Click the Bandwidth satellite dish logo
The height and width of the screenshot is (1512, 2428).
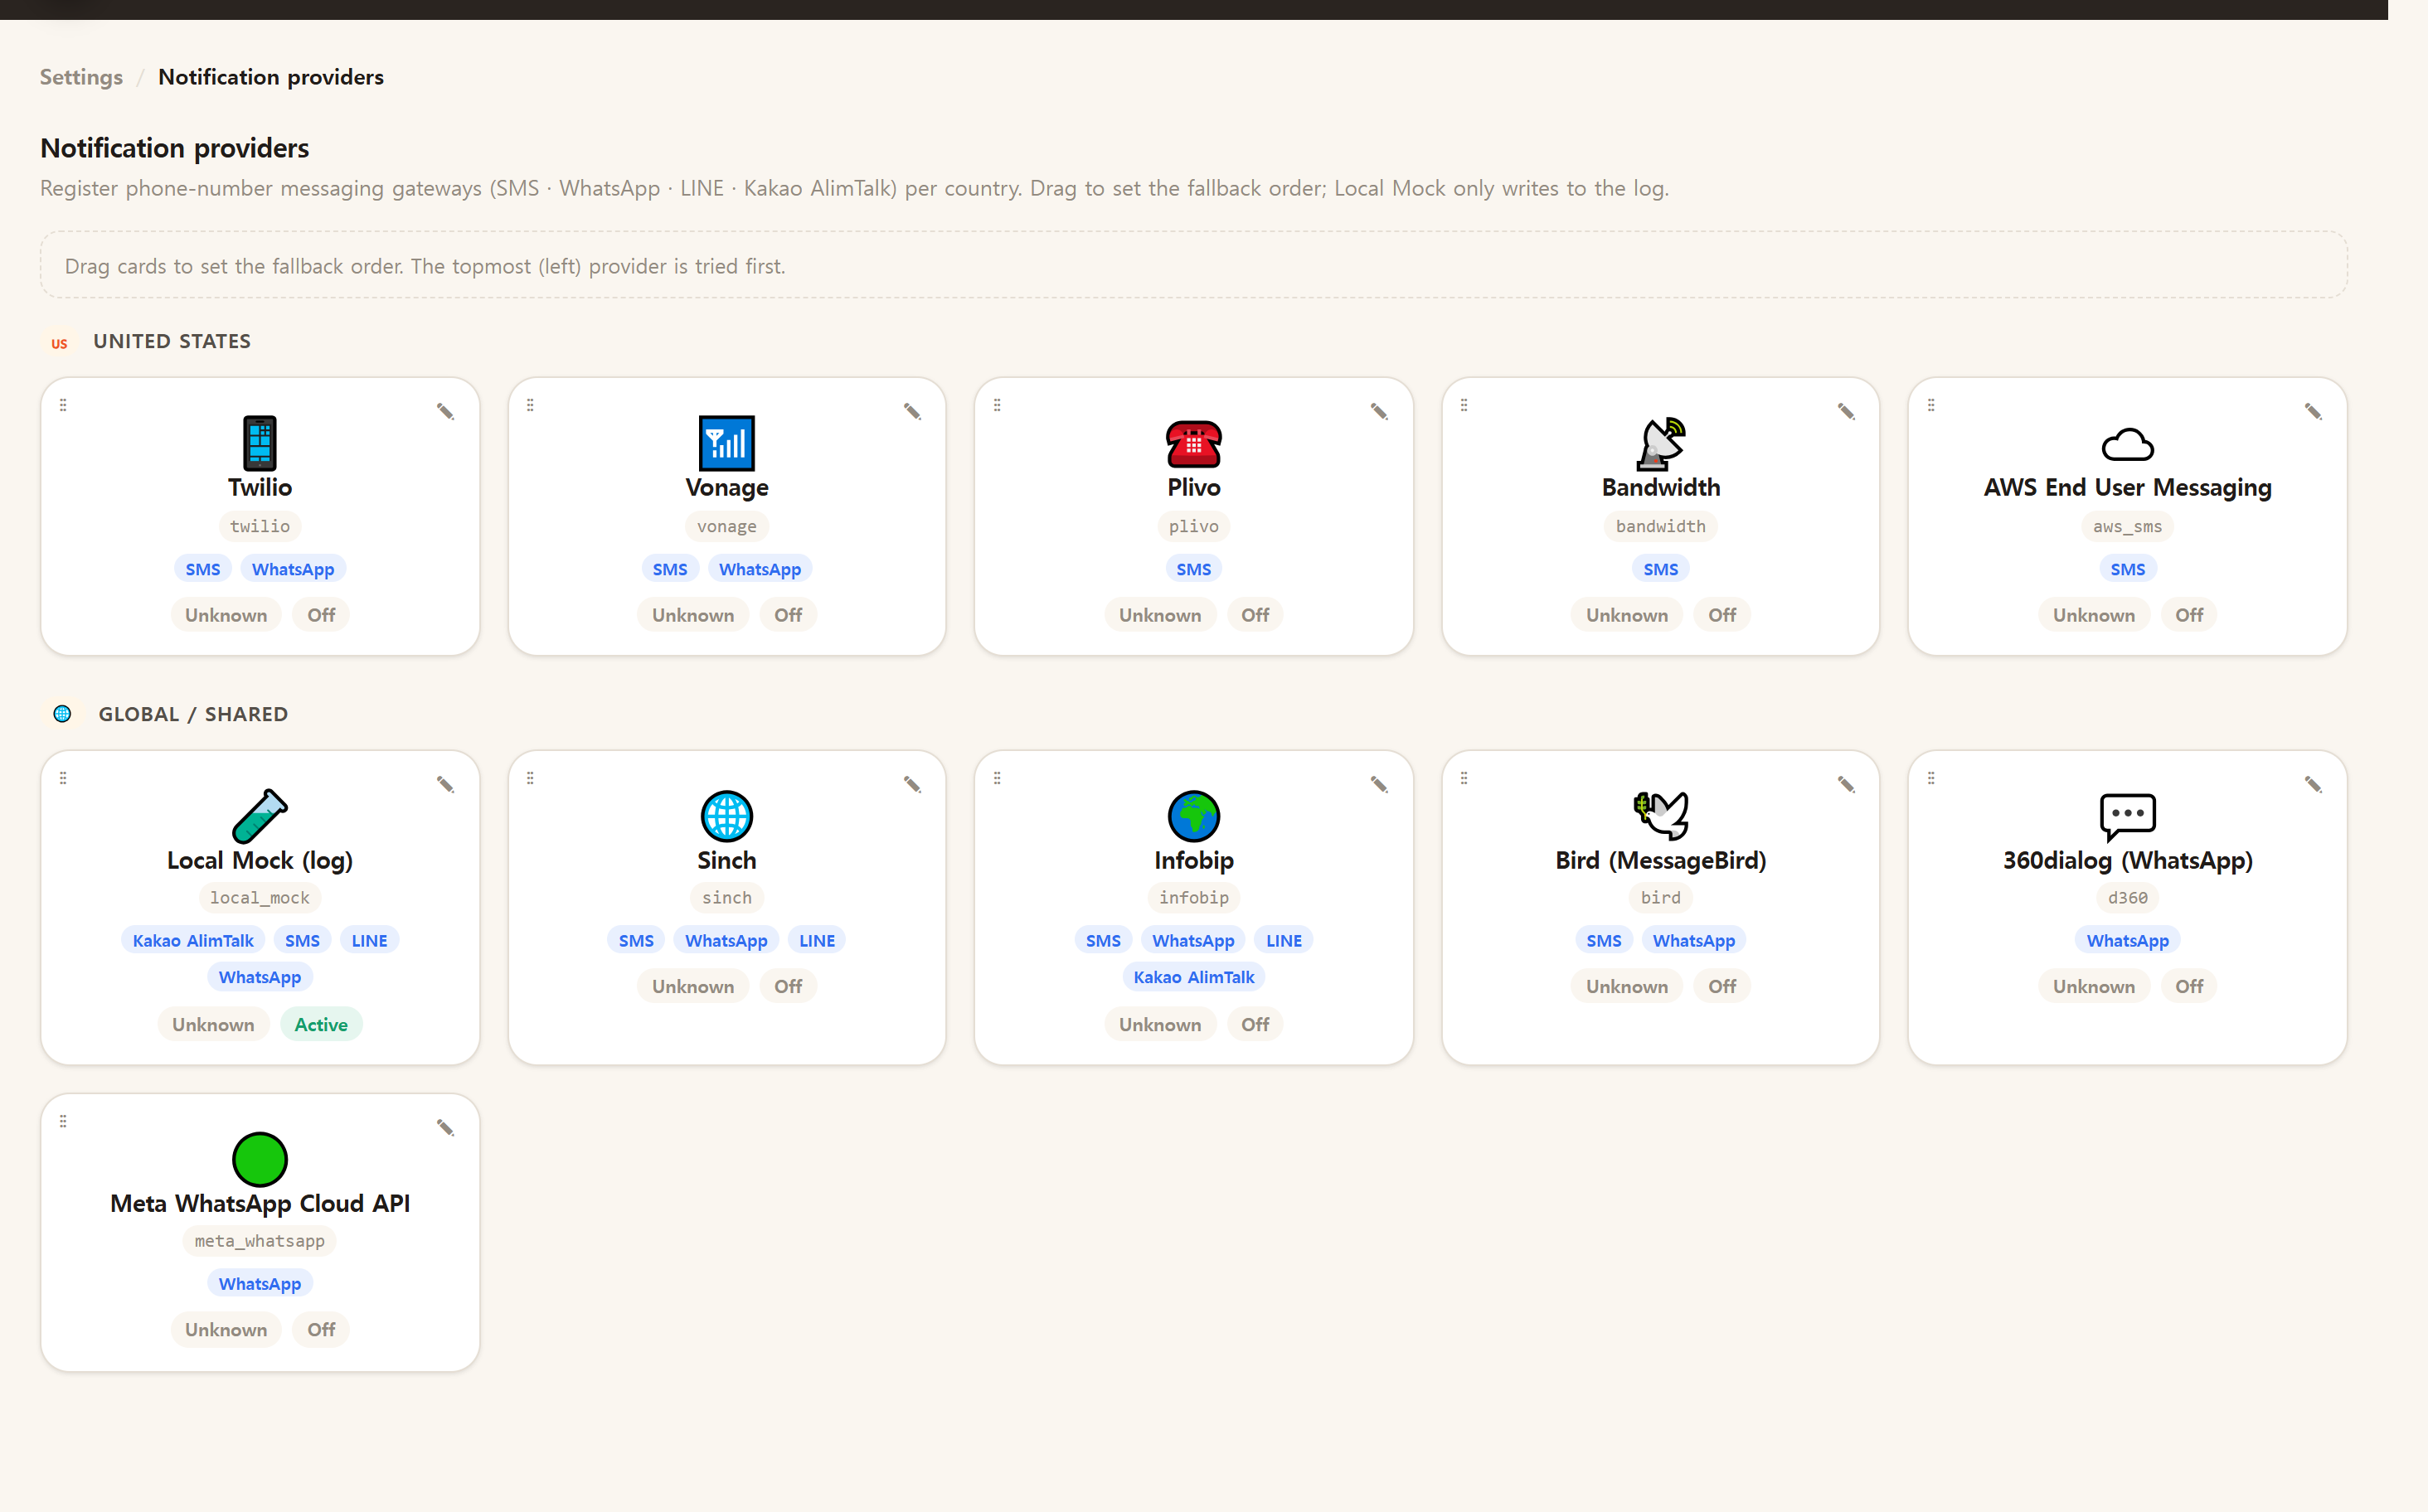(1661, 443)
